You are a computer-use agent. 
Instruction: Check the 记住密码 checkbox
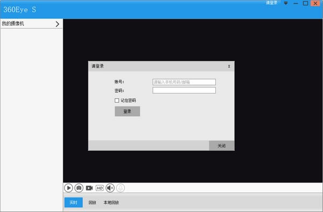click(x=117, y=101)
